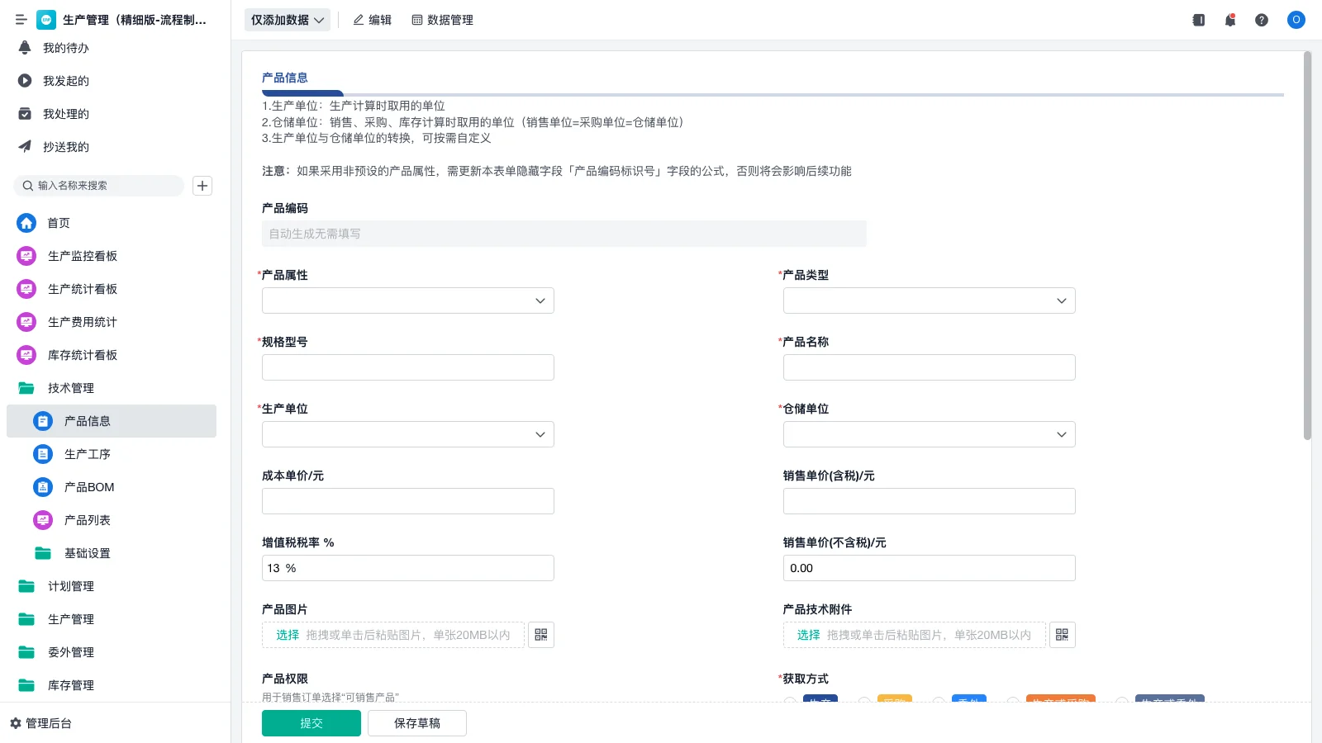Image resolution: width=1322 pixels, height=743 pixels.
Task: Click the 产品BOM sidebar icon
Action: pyautogui.click(x=42, y=487)
